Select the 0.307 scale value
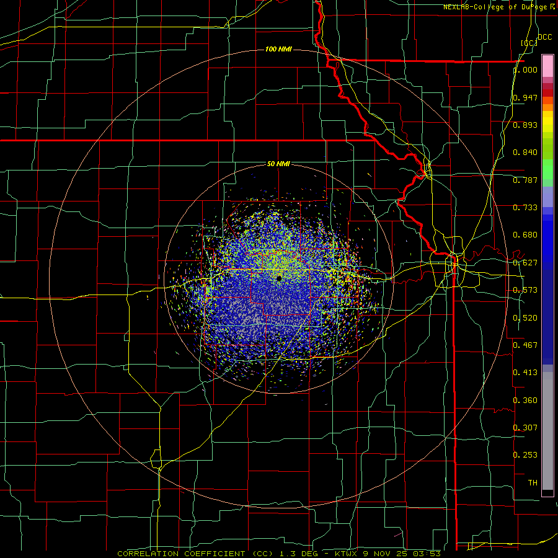Screen dimensions: 558x558 tap(525, 427)
